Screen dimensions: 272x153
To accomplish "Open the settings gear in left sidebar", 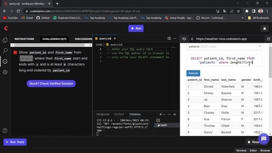I will click(5, 72).
